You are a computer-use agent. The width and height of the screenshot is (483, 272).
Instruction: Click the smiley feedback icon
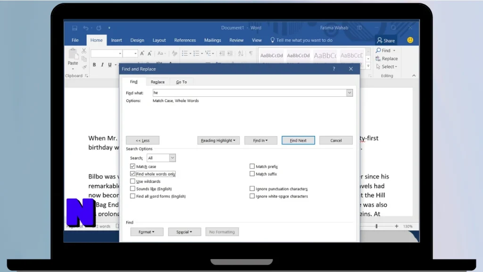point(410,40)
